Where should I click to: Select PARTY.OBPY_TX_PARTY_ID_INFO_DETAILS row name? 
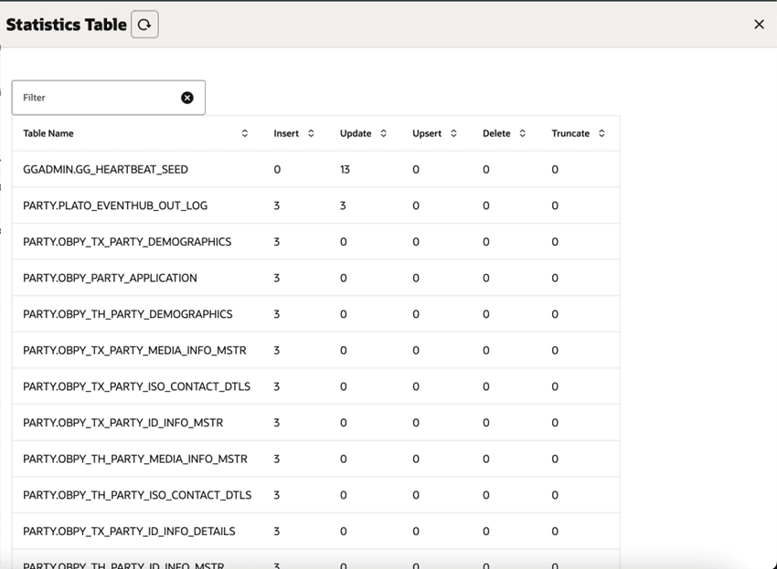pyautogui.click(x=129, y=531)
